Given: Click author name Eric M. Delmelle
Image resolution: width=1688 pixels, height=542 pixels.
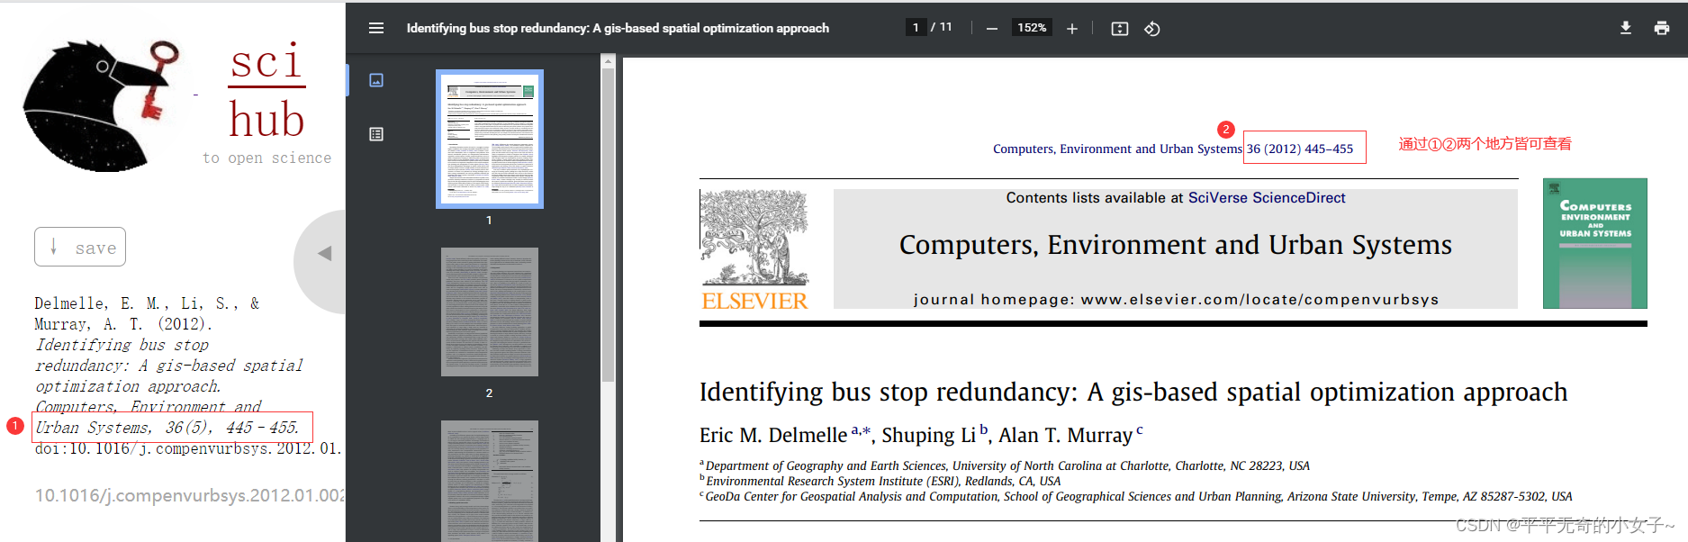Looking at the screenshot, I should point(773,436).
